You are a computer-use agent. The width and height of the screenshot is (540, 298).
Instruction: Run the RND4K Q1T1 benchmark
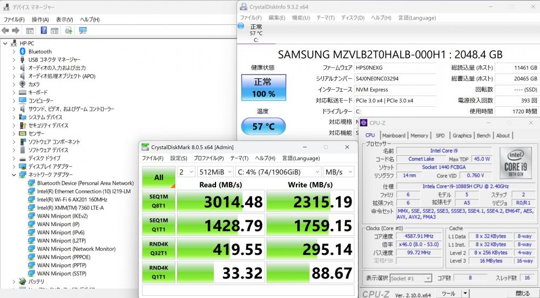158,272
